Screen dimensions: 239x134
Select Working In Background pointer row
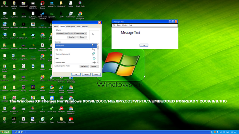[x=76, y=54]
